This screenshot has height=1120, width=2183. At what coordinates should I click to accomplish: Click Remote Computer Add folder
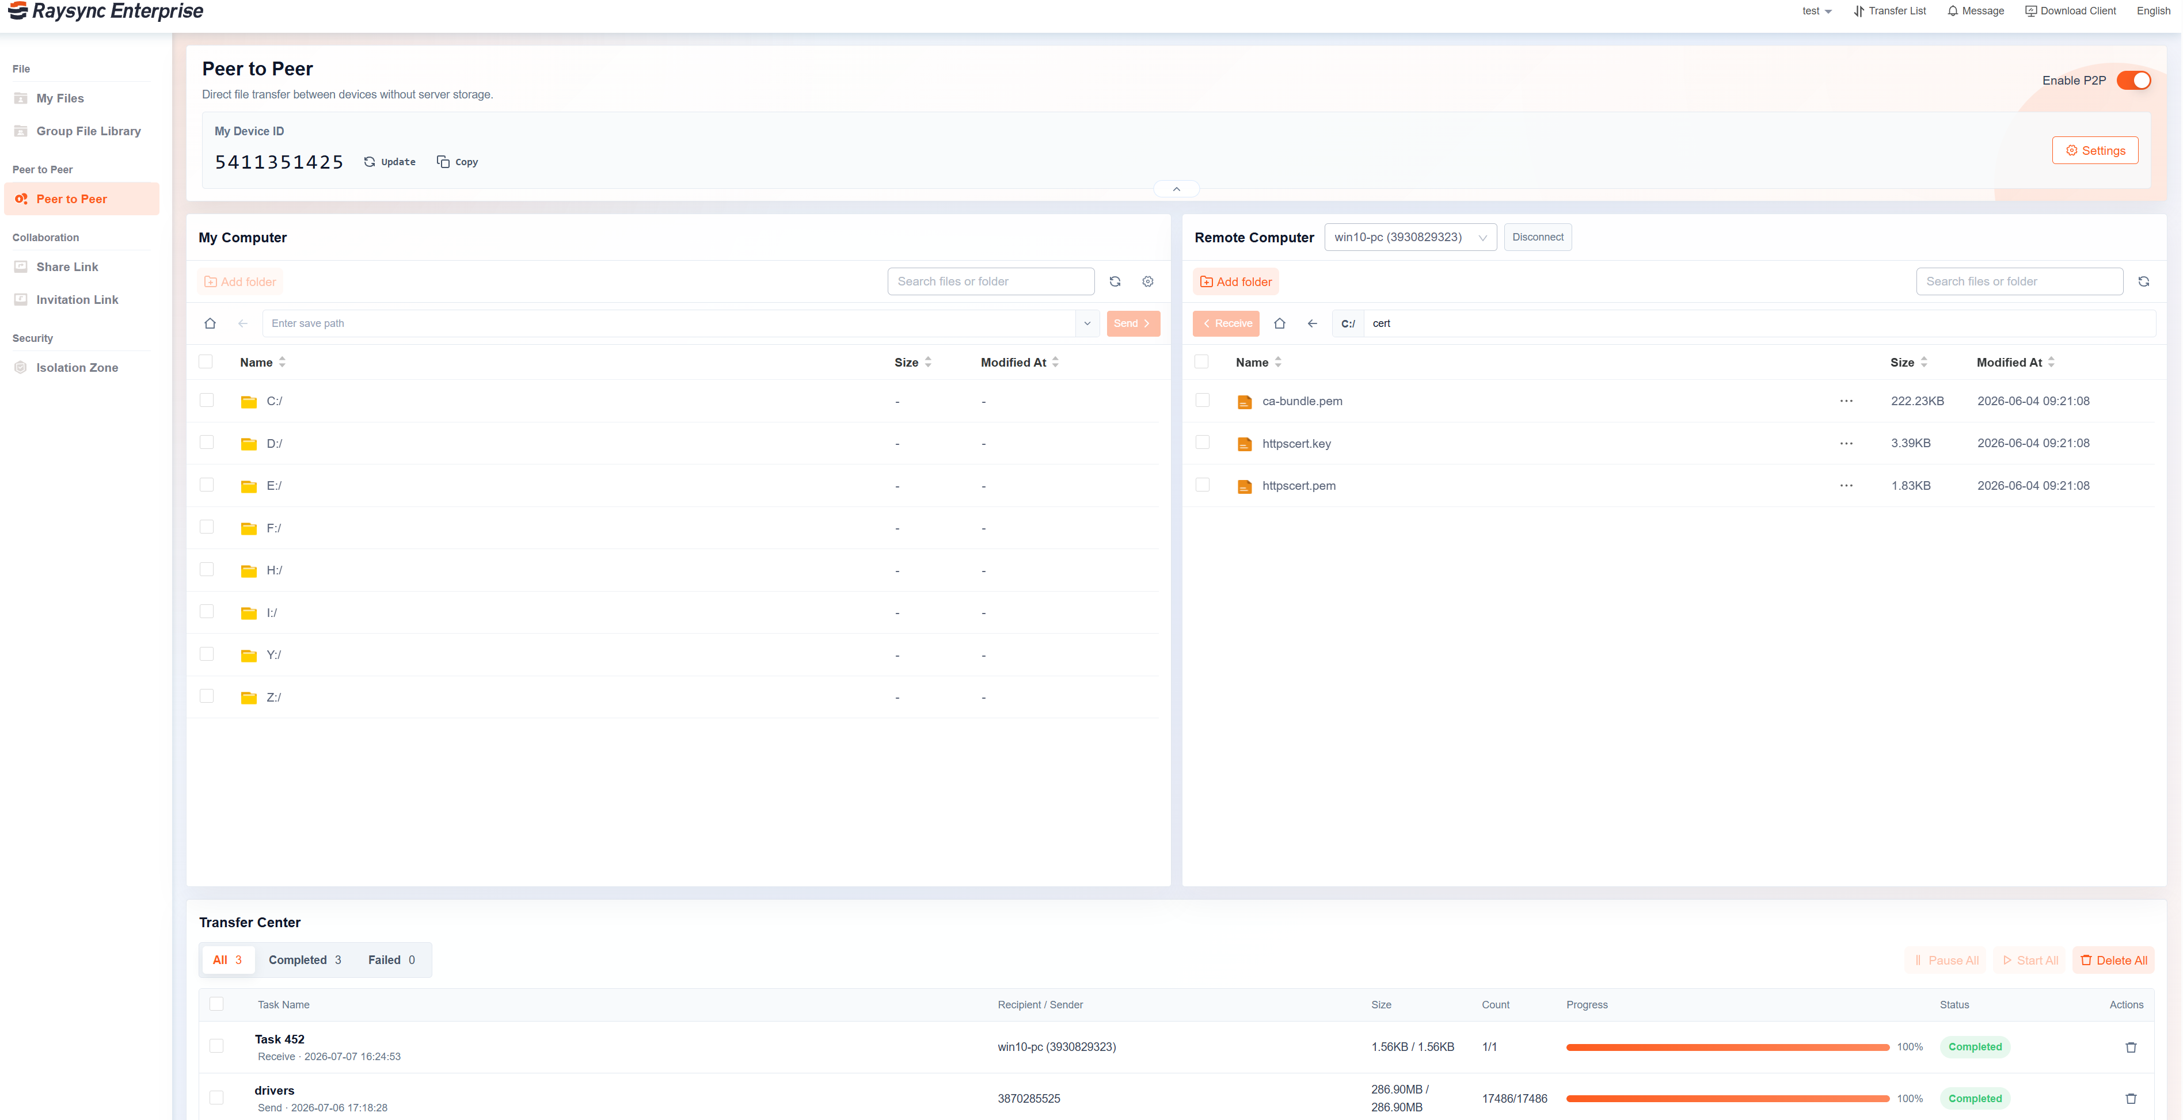tap(1235, 282)
